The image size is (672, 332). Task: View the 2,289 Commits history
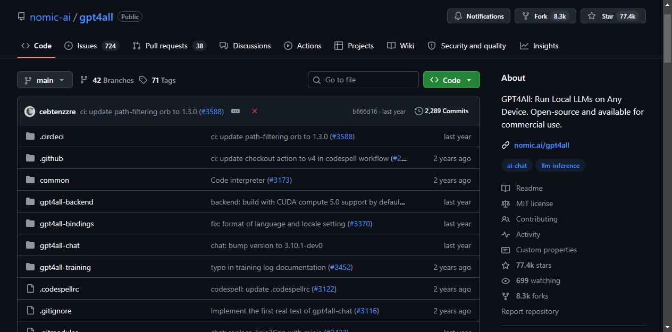tap(442, 111)
